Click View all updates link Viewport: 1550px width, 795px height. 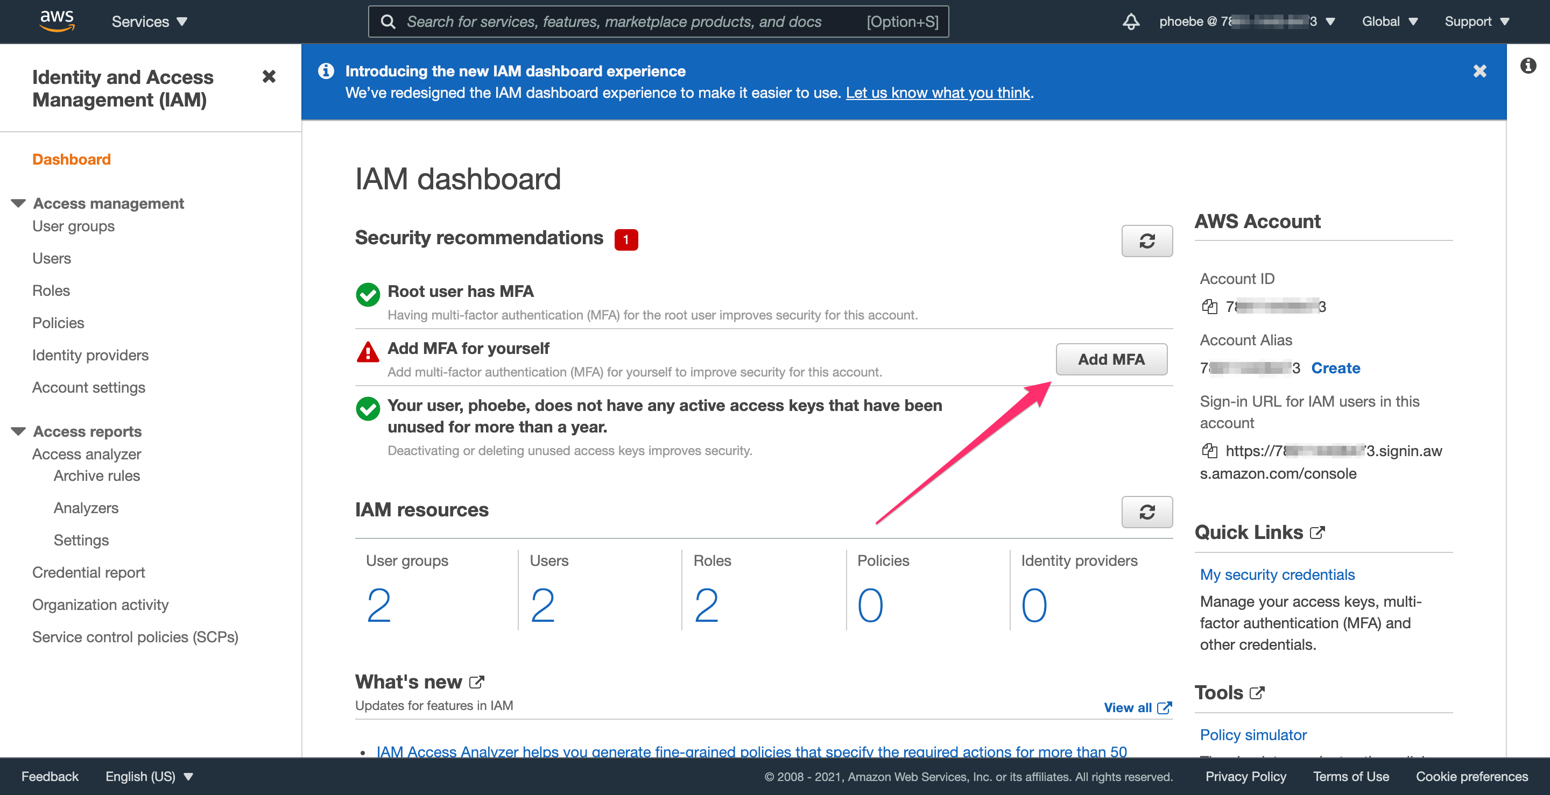pyautogui.click(x=1137, y=707)
